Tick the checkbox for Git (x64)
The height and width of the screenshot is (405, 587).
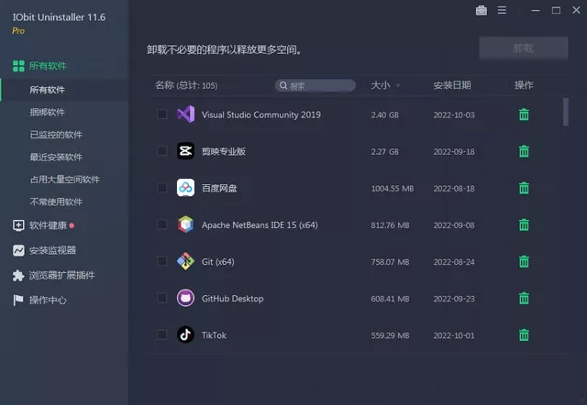[161, 261]
